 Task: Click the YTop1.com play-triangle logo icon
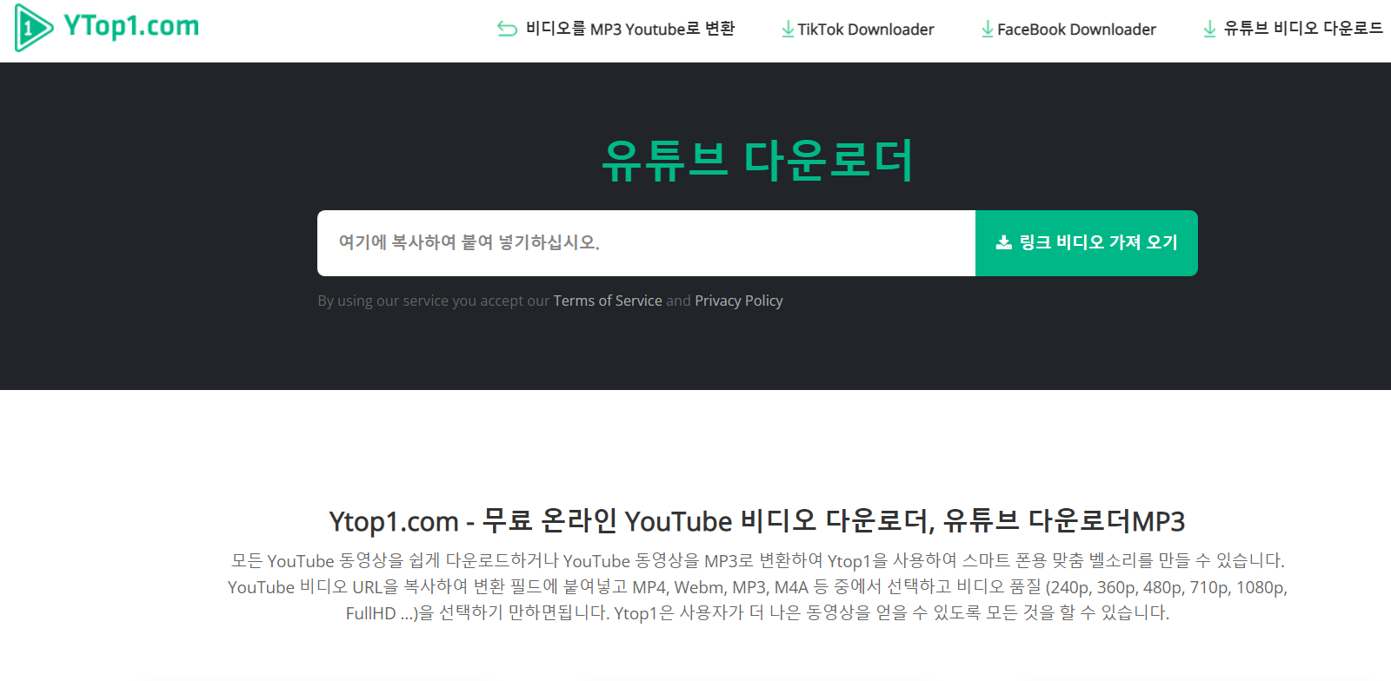[34, 28]
